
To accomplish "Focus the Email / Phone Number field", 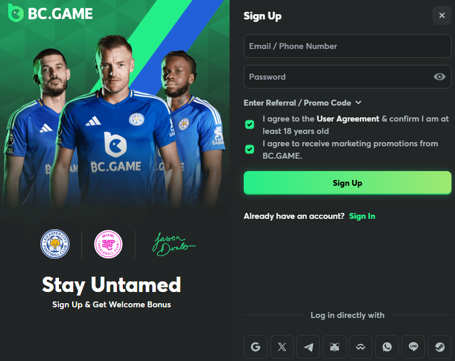I will (348, 46).
